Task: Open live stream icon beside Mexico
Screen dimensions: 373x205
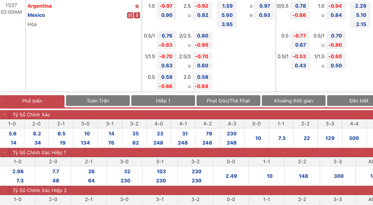Action: (130, 15)
